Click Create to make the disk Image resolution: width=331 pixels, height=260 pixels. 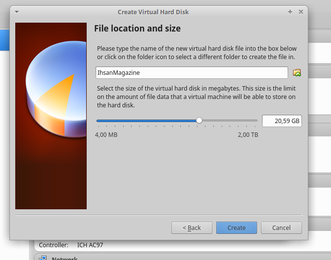coord(236,227)
